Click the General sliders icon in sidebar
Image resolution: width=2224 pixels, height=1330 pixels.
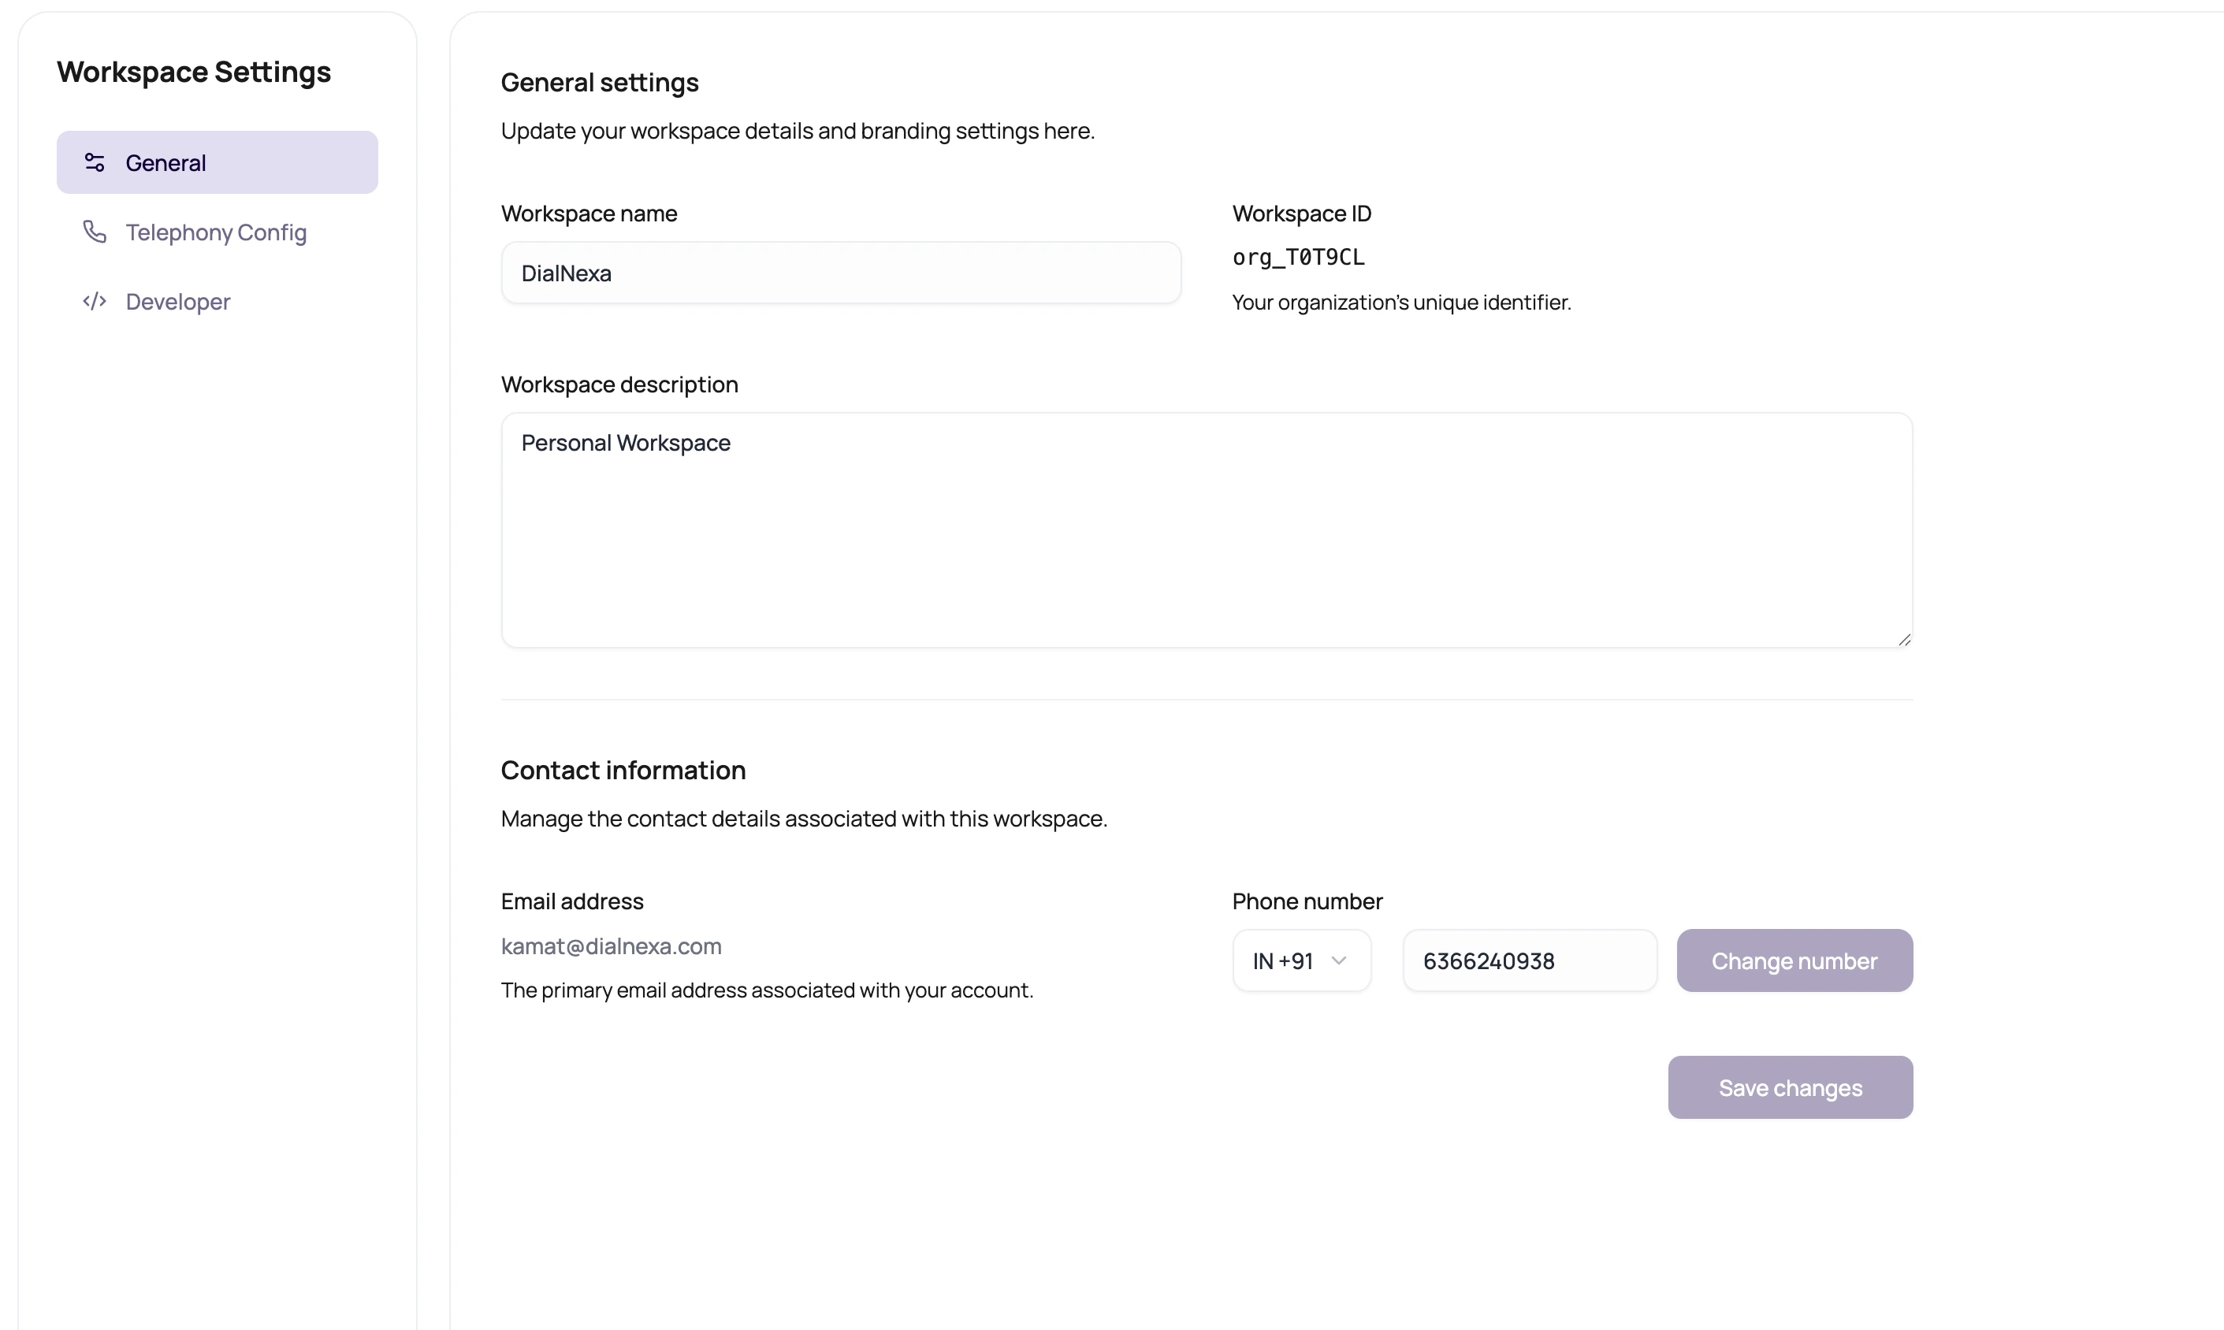click(x=94, y=162)
